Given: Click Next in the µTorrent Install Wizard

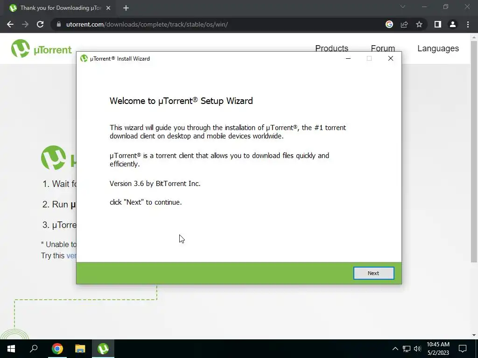Looking at the screenshot, I should [x=373, y=273].
